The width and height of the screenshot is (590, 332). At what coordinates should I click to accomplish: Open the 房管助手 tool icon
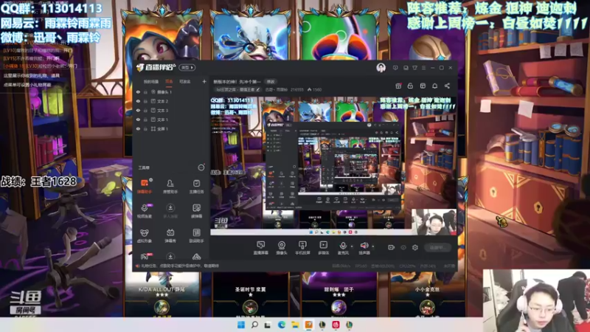click(x=170, y=186)
